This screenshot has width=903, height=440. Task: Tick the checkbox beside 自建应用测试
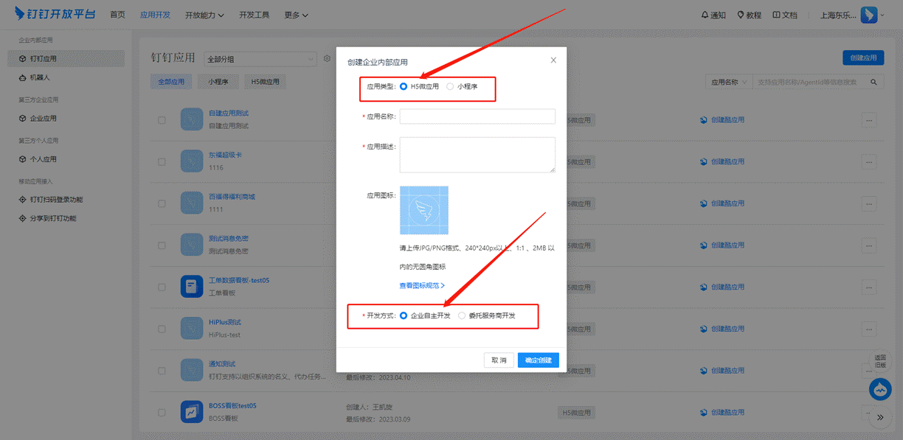[x=162, y=120]
